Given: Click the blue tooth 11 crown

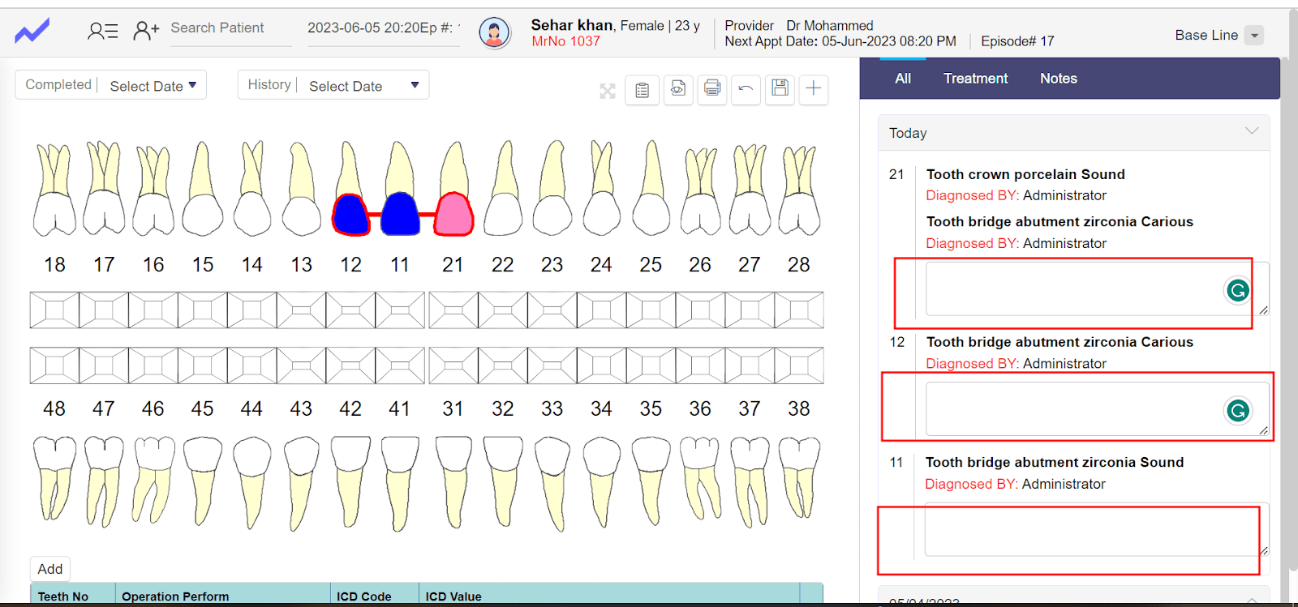Looking at the screenshot, I should pos(400,215).
